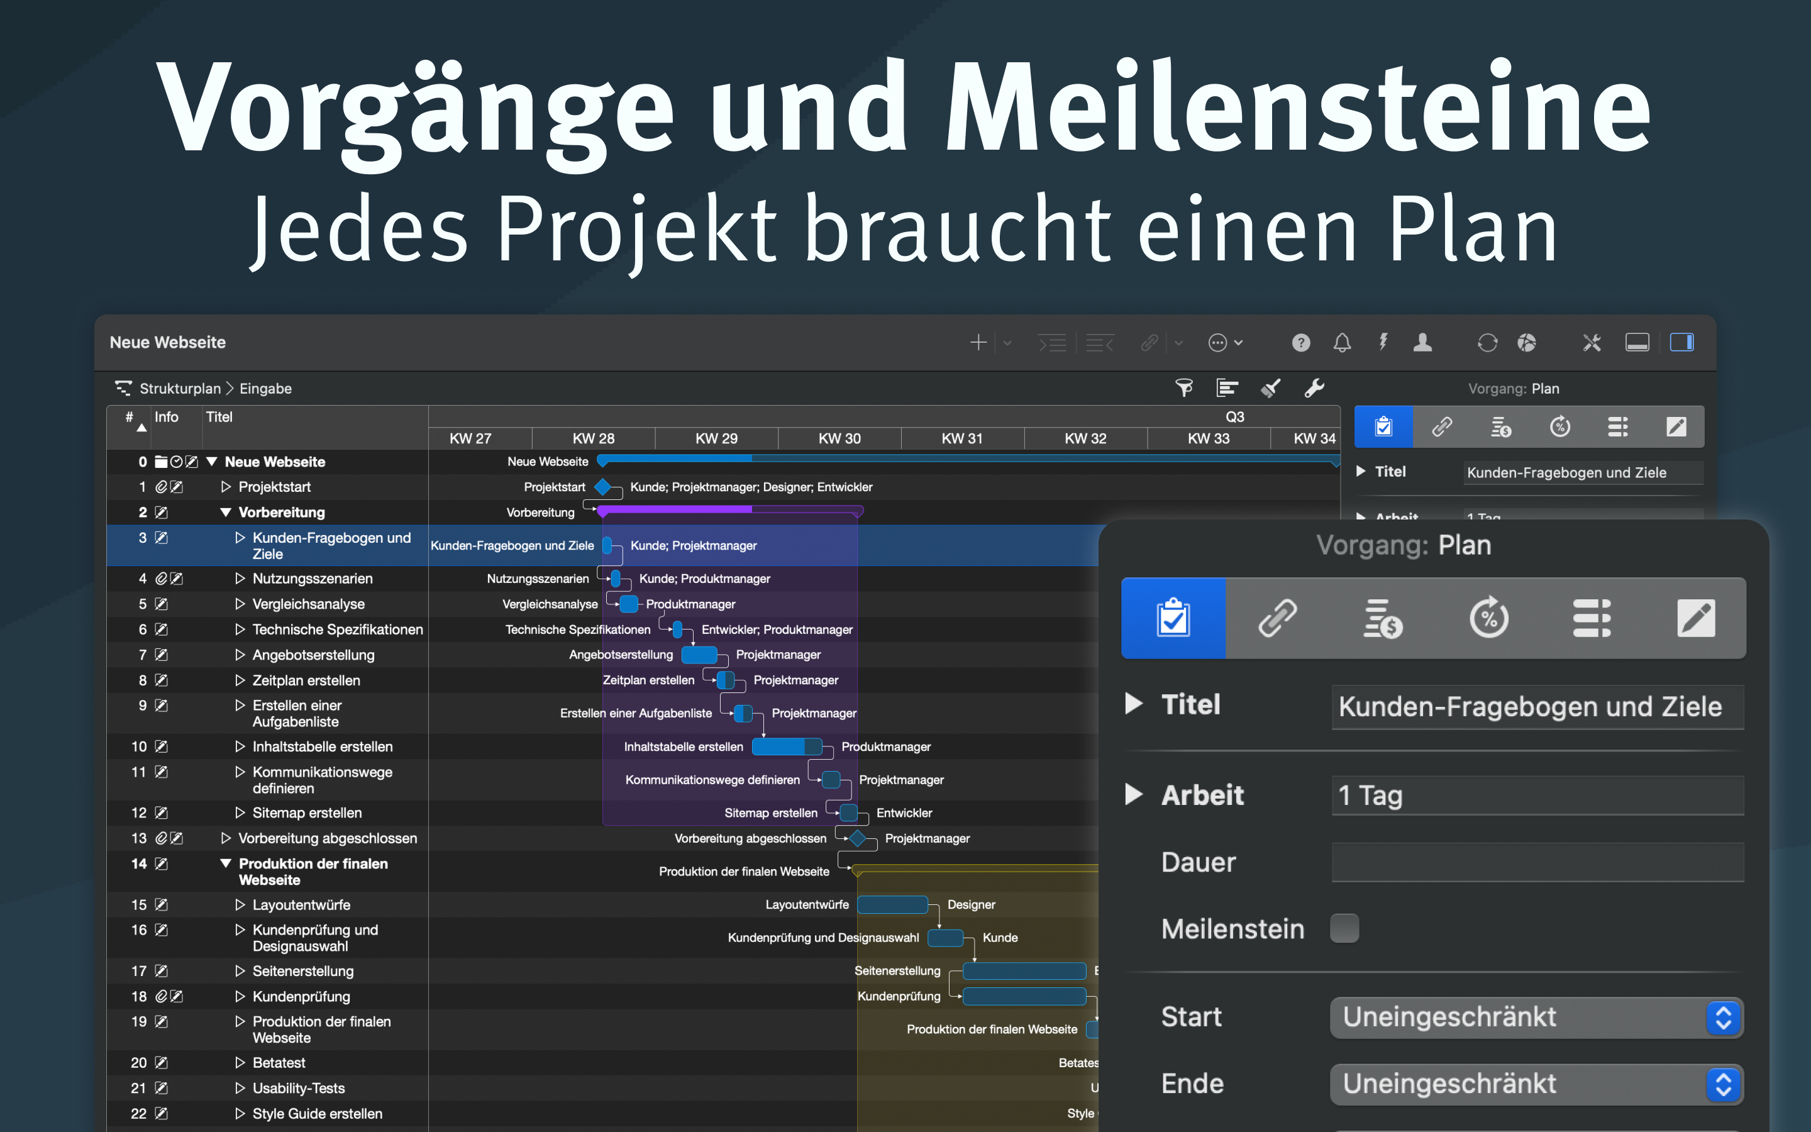Click the Dauer input field

pos(1537,862)
